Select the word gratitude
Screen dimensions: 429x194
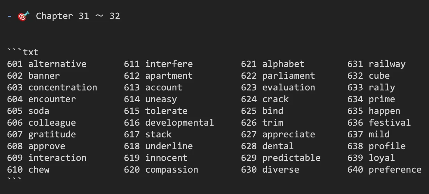tap(52, 134)
